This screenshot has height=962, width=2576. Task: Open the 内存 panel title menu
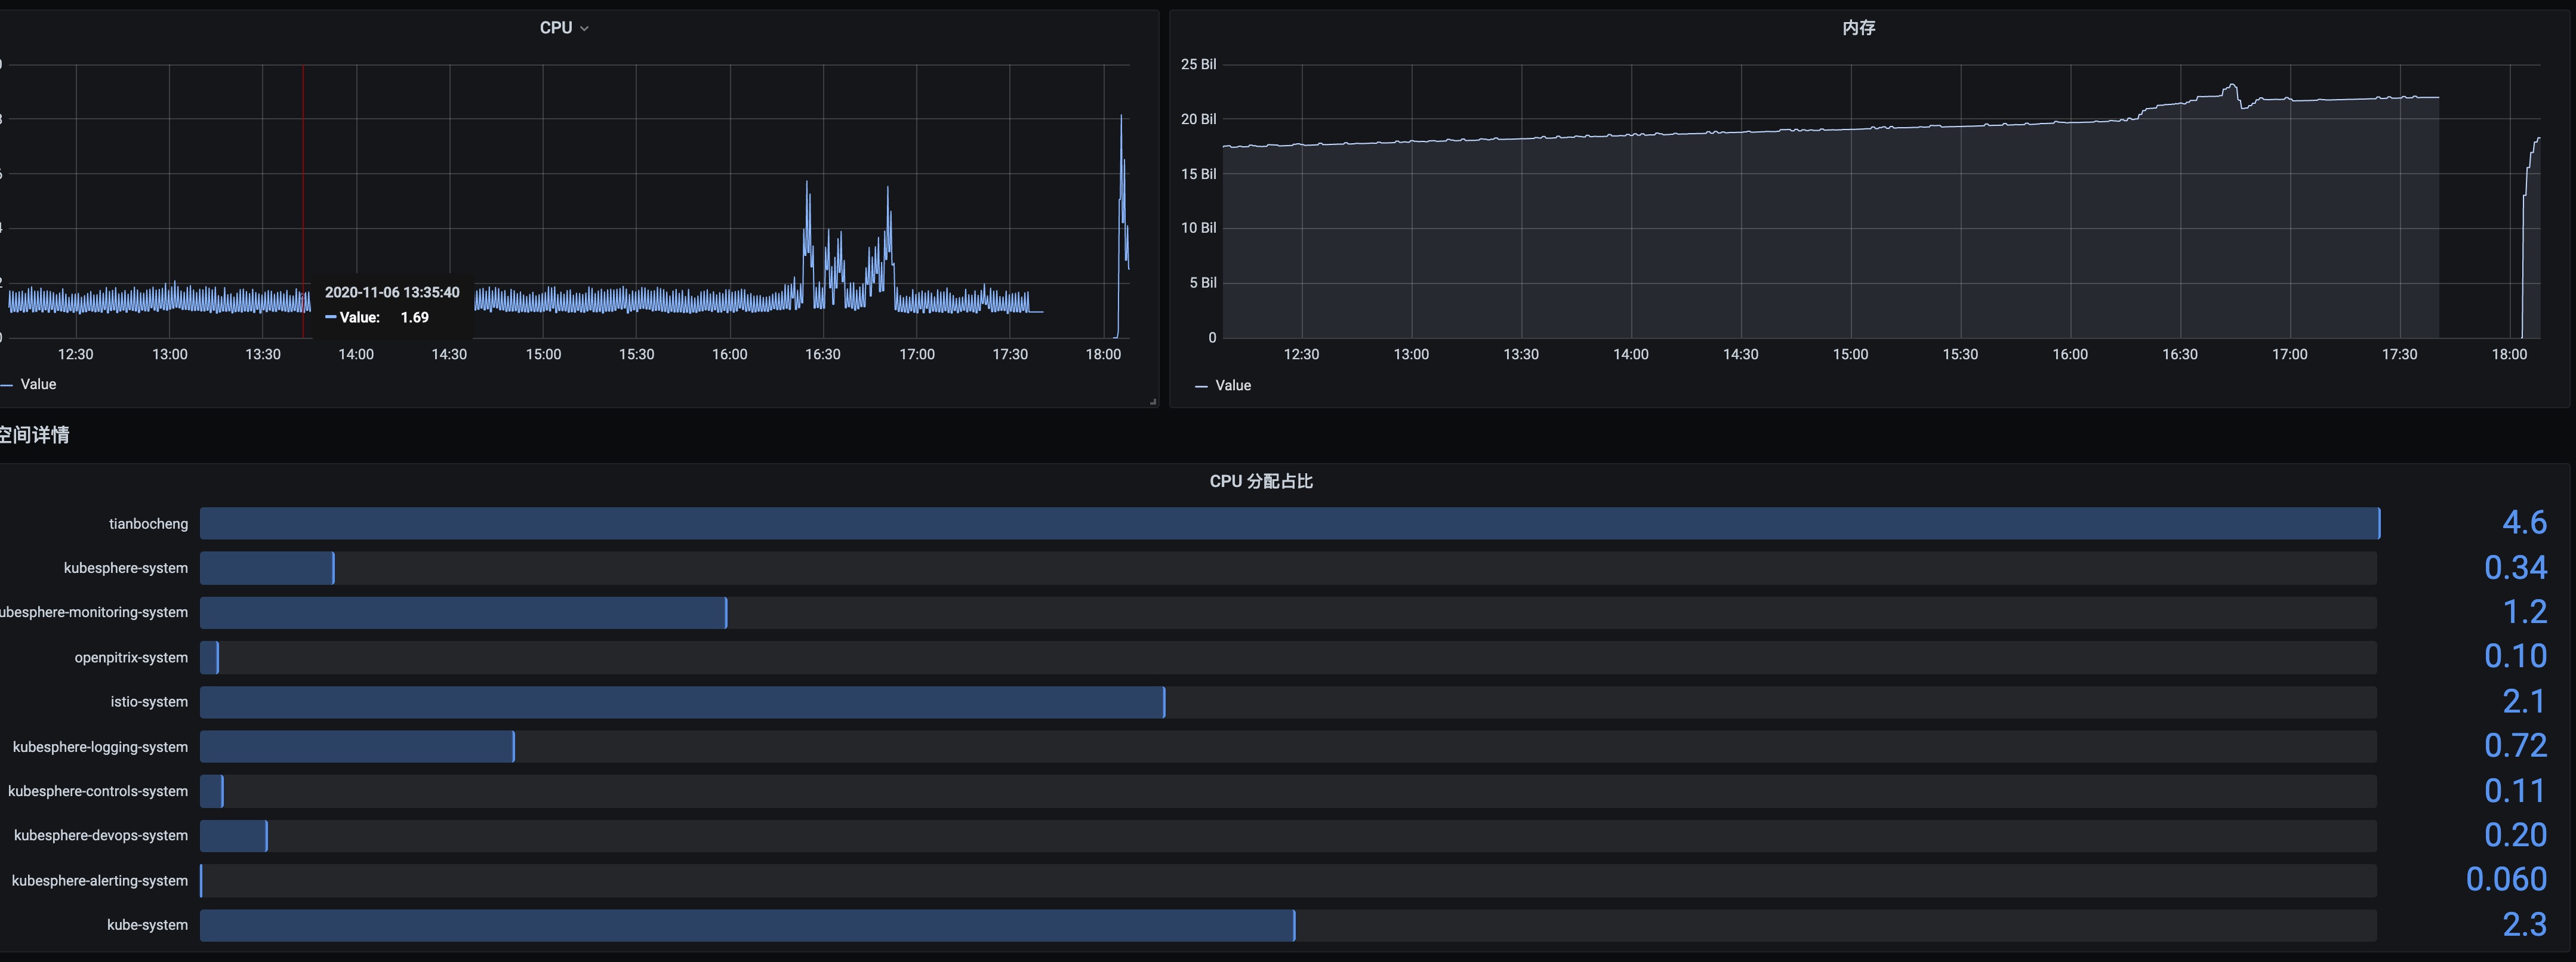click(x=1858, y=28)
